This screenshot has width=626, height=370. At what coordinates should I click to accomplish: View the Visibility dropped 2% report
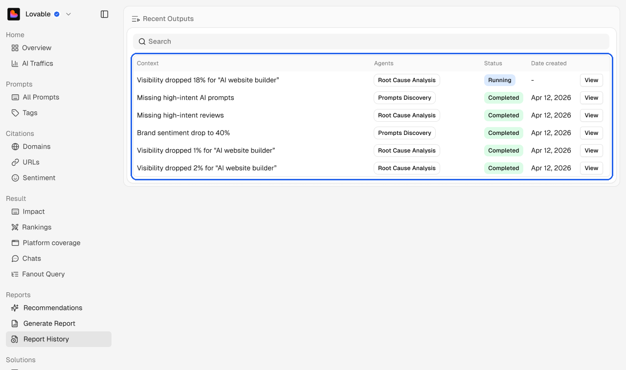[x=591, y=168]
